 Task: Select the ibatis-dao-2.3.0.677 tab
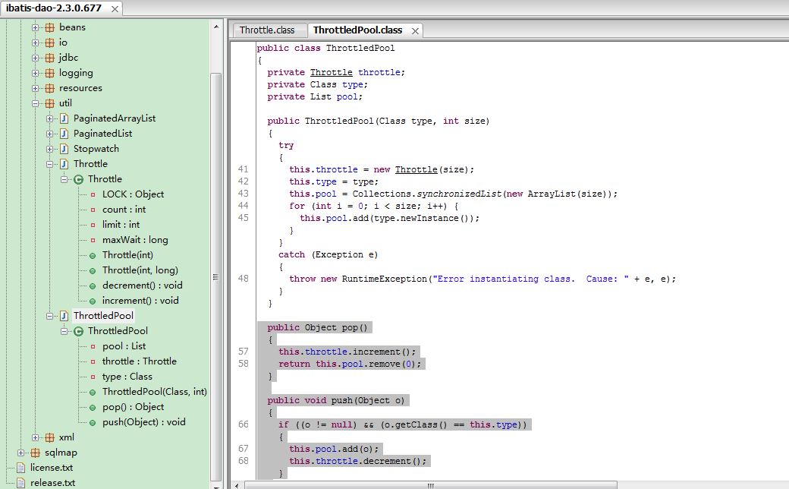(x=54, y=8)
